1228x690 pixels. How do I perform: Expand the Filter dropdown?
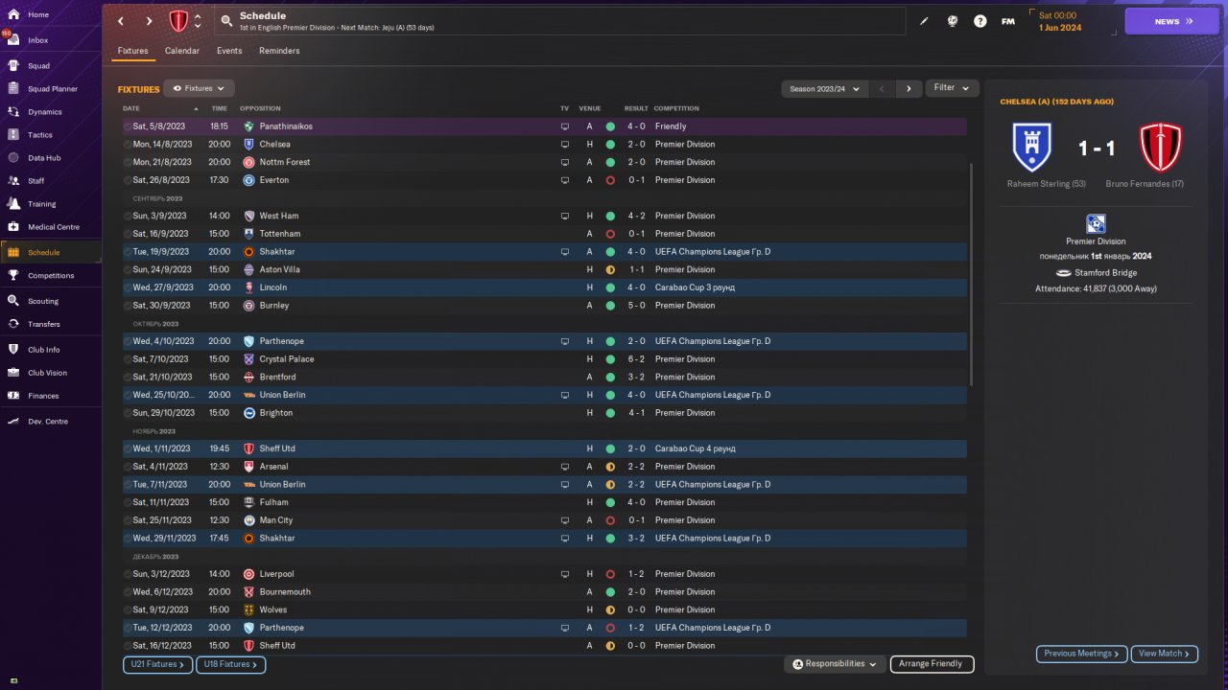[952, 88]
